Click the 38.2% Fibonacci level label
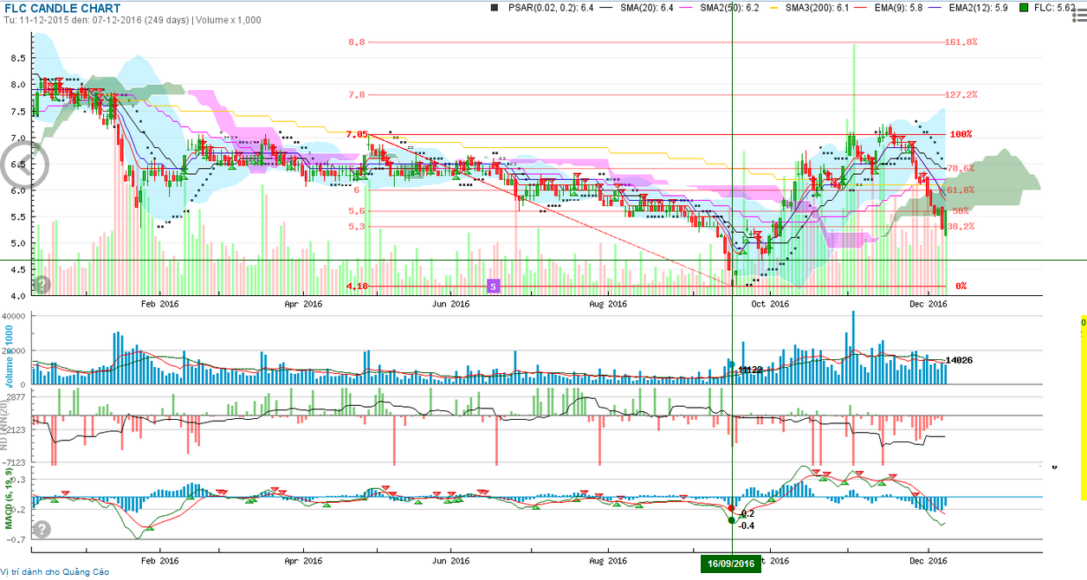Screen dimensions: 1087x580 pos(961,226)
